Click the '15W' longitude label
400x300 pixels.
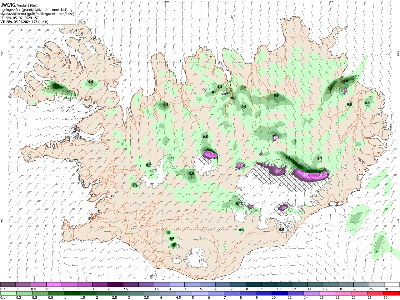[331, 2]
